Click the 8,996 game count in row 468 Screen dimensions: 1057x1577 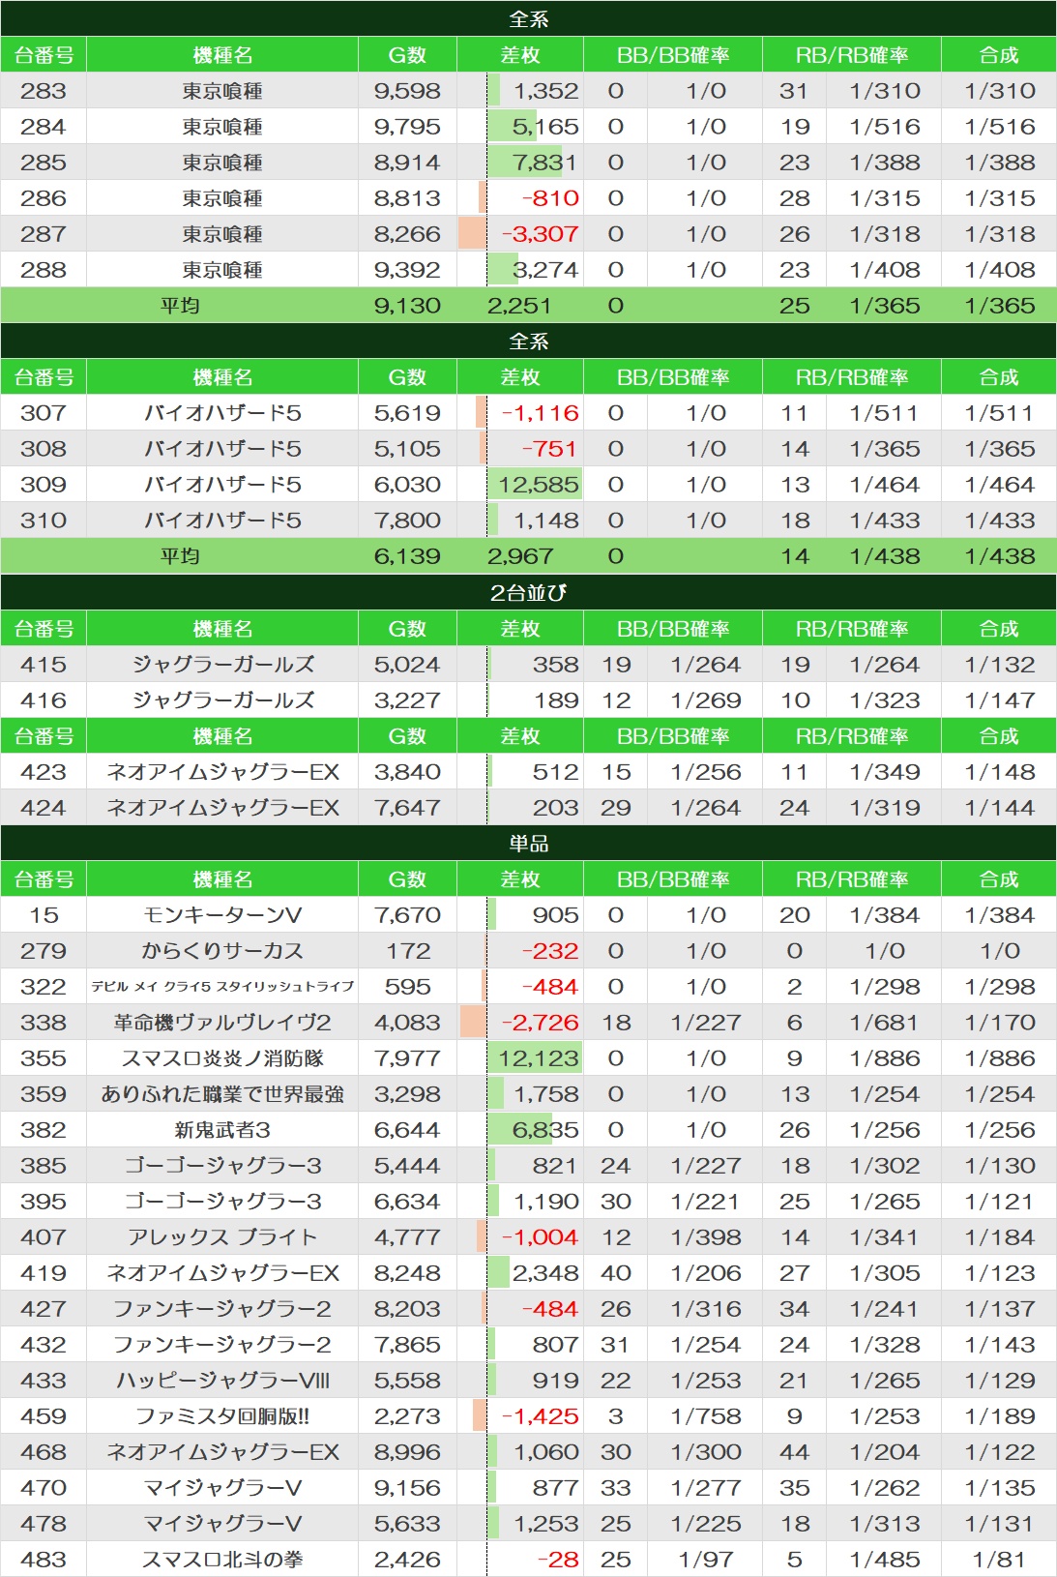[x=407, y=1452]
